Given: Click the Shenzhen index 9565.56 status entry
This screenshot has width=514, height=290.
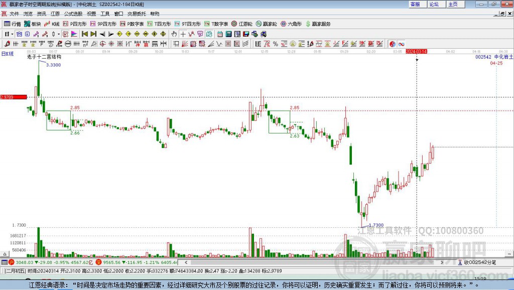Looking at the screenshot, I should click(137, 262).
